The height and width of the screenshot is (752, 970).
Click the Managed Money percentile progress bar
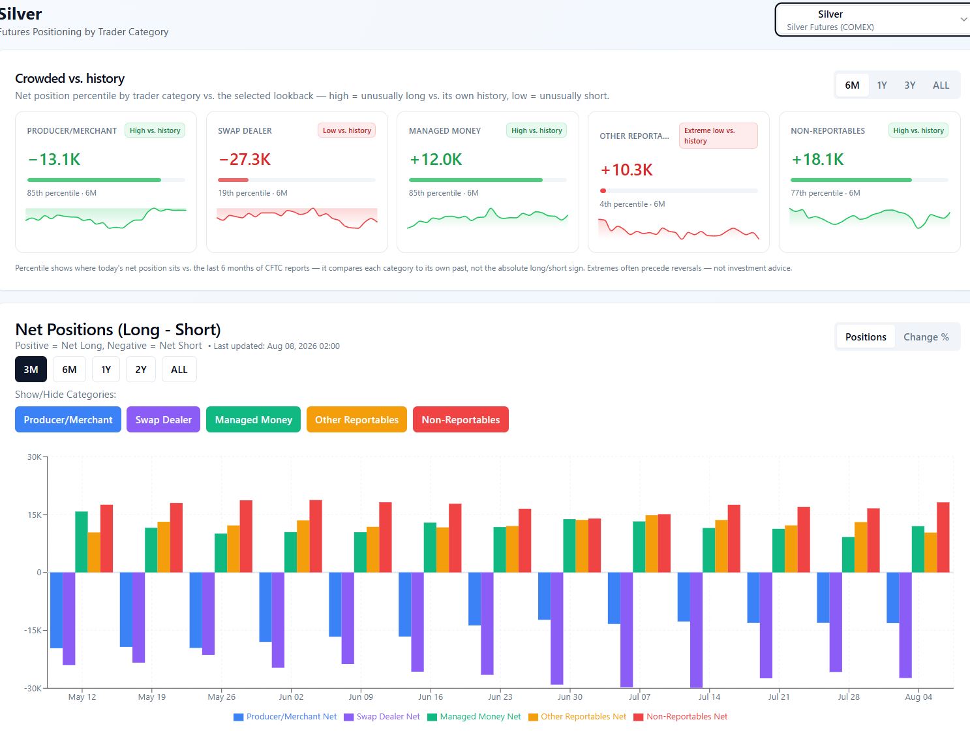(488, 180)
